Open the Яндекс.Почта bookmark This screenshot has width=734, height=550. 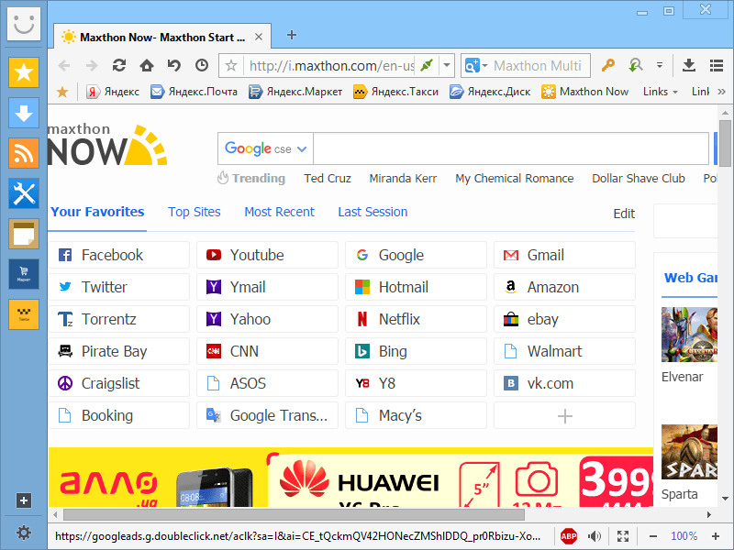pos(194,92)
